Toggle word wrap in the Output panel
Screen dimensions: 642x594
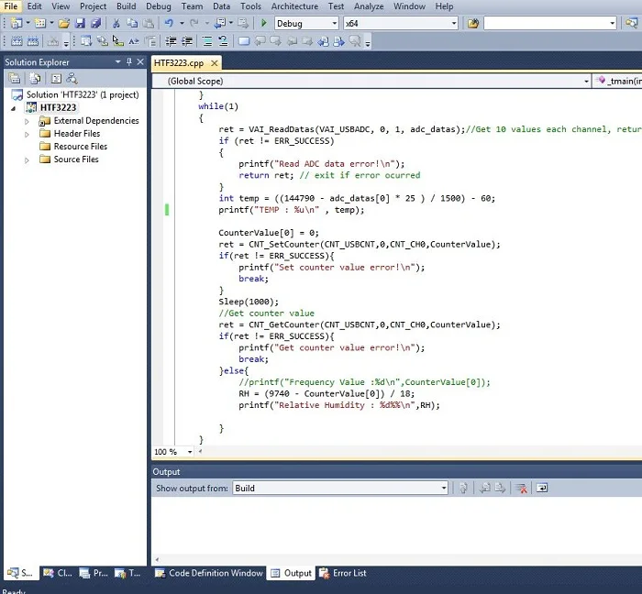[x=542, y=489]
